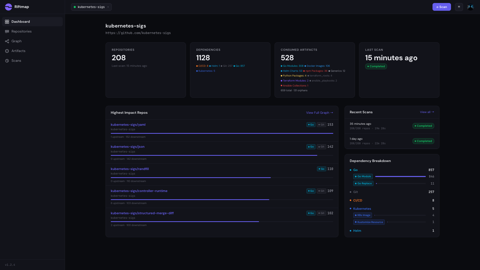Open Dashboard in the sidebar

[32, 22]
